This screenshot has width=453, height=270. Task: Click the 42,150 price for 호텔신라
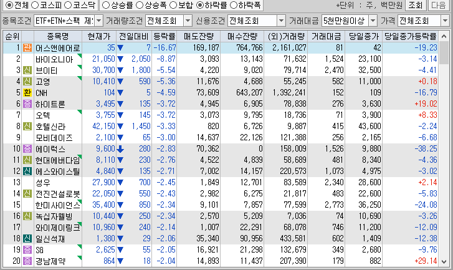click(x=103, y=126)
